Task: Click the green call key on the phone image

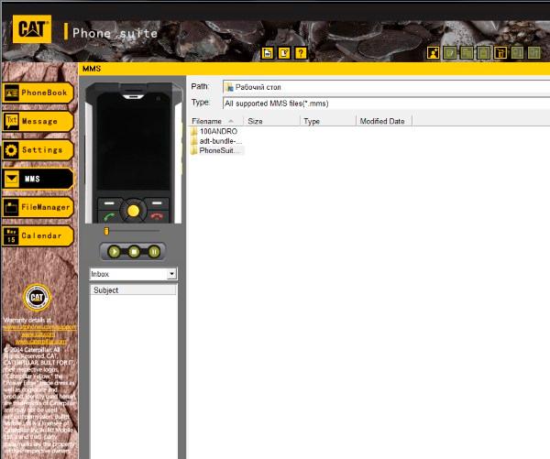Action: [109, 217]
